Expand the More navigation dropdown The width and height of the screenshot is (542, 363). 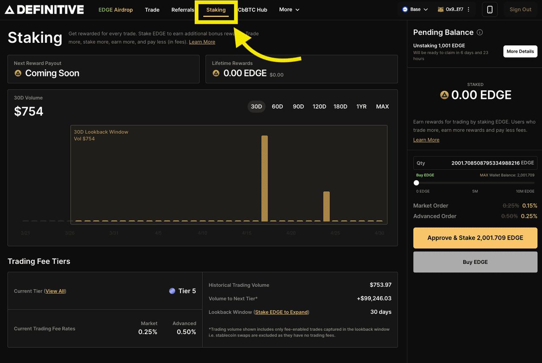point(289,10)
